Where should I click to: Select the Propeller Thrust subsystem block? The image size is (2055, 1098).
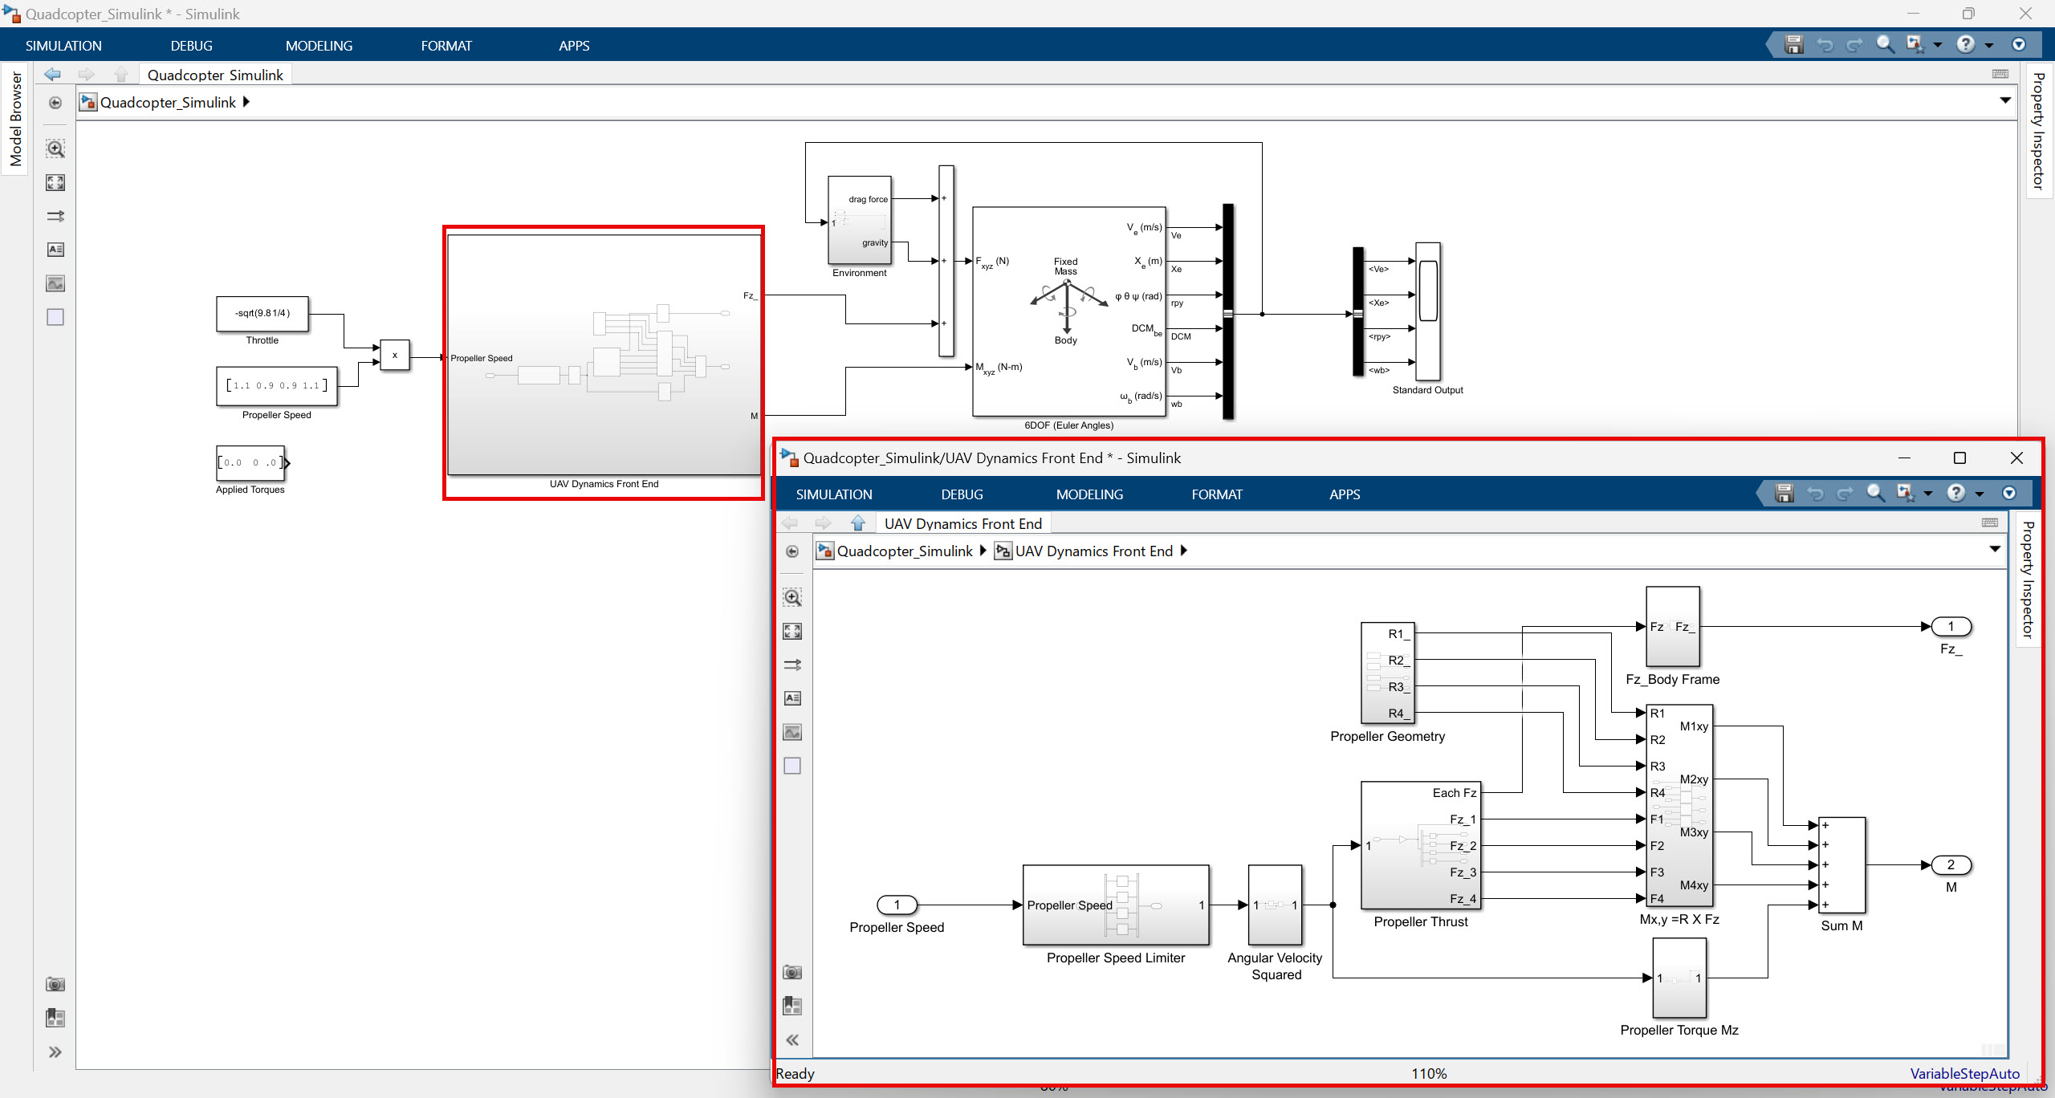click(x=1421, y=845)
